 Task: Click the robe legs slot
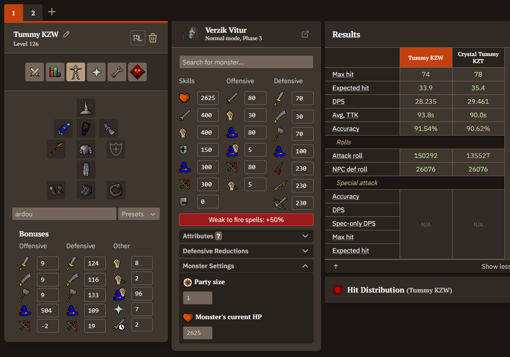tap(86, 170)
